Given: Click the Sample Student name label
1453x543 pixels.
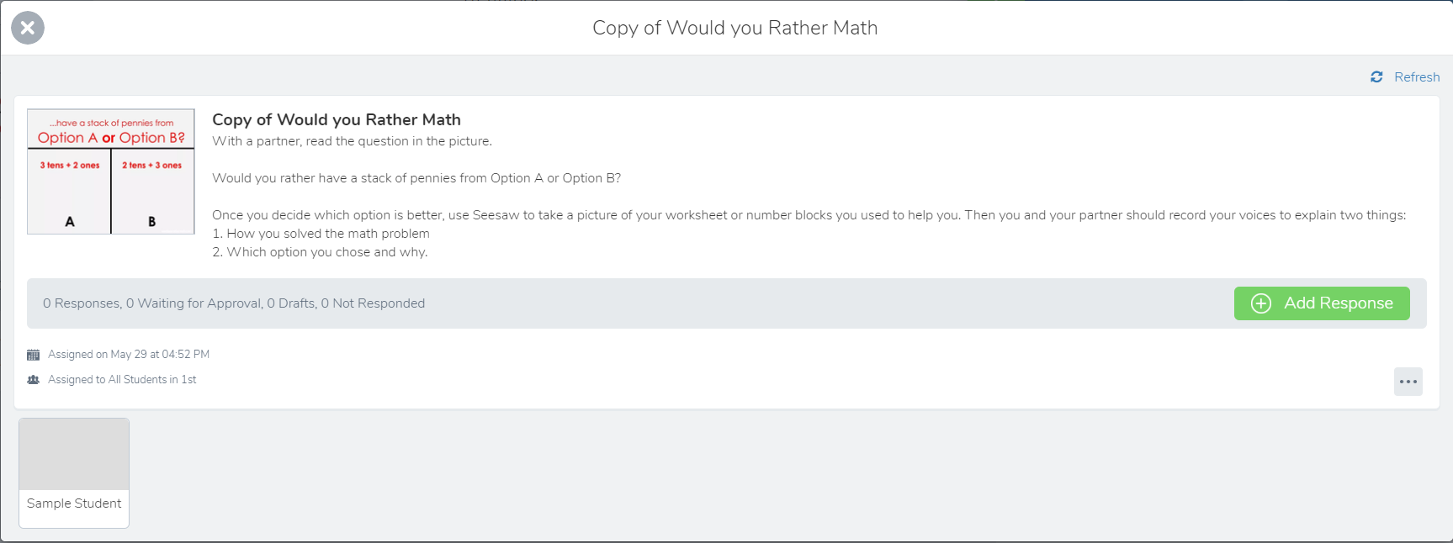Looking at the screenshot, I should [74, 503].
